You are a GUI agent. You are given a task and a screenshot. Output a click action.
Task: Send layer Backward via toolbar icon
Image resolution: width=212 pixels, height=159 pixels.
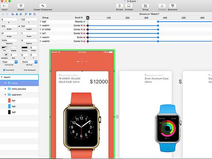(172, 6)
